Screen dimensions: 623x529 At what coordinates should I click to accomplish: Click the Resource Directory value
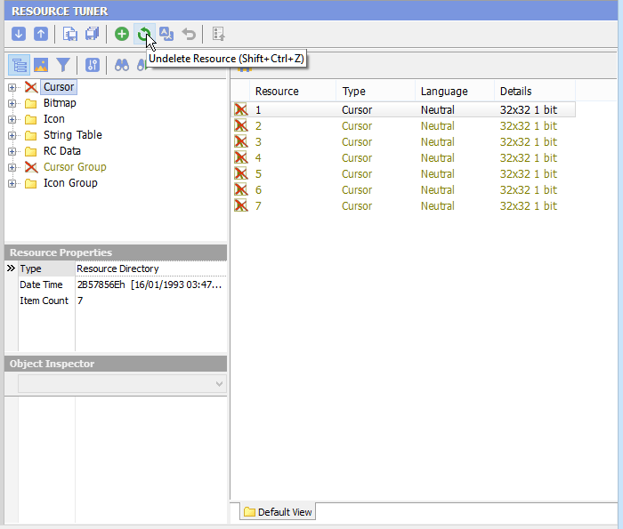117,269
